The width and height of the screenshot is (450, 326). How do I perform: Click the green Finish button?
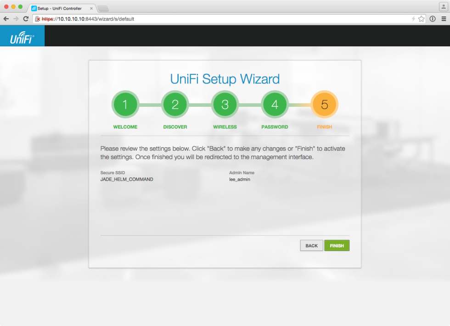[337, 245]
